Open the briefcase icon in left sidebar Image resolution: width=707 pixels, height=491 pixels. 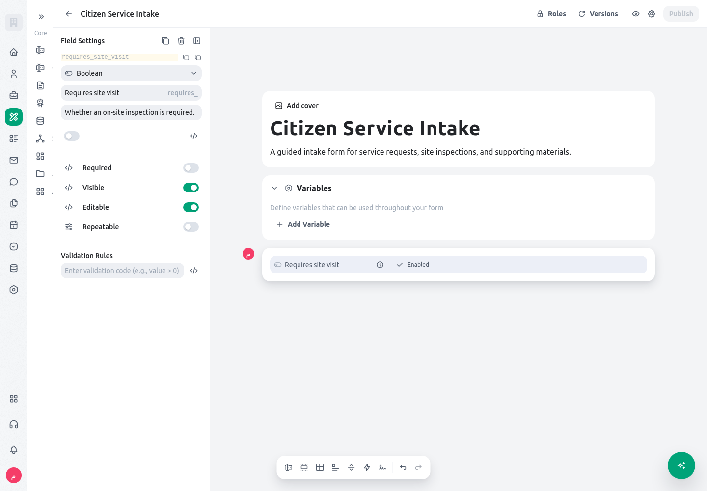coord(14,95)
